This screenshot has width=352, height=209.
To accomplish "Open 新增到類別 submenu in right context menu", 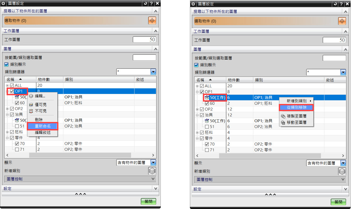I will point(297,101).
